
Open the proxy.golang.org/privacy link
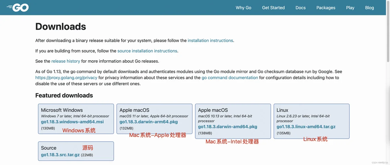66,78
